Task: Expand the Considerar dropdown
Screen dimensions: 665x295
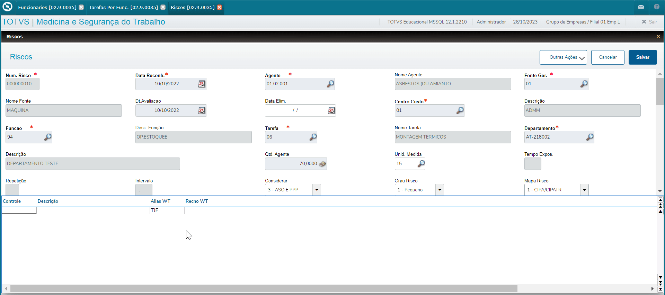Action: 317,190
